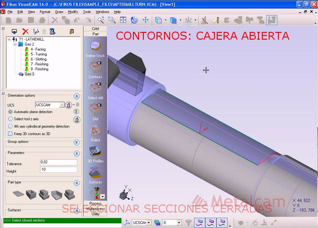This screenshot has height=228, width=318.
Task: Expand the Group options section
Action: coord(77,142)
